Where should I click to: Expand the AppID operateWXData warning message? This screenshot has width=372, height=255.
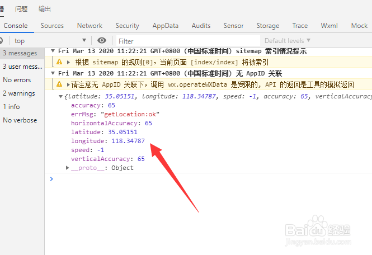pos(68,84)
